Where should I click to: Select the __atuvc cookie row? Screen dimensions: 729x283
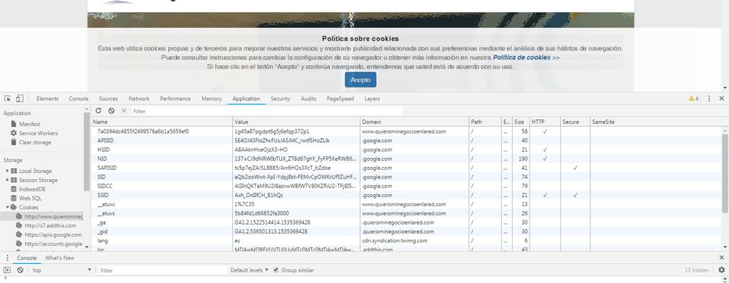coord(407,204)
